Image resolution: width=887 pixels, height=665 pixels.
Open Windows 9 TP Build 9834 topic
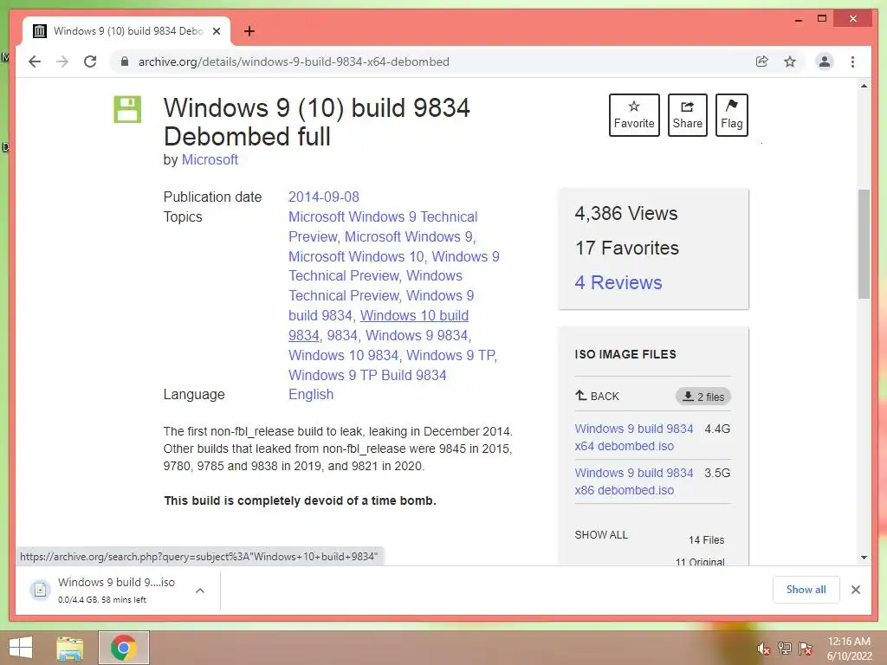coord(367,375)
